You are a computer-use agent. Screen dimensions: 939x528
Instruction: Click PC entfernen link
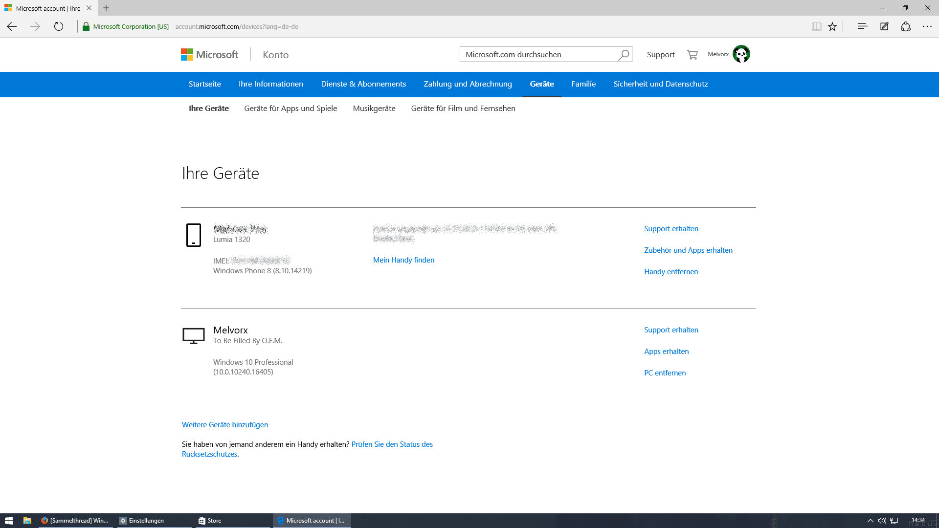pos(665,373)
